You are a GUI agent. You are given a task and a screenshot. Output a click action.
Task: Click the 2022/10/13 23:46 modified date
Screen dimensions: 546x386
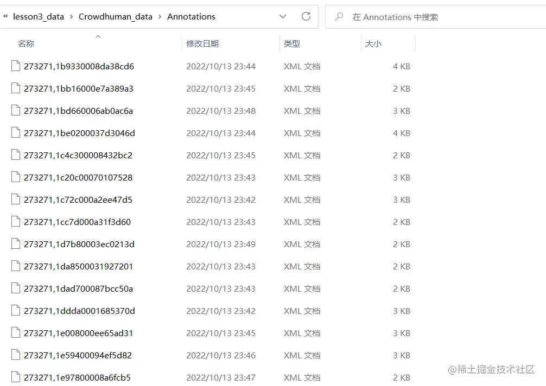221,356
